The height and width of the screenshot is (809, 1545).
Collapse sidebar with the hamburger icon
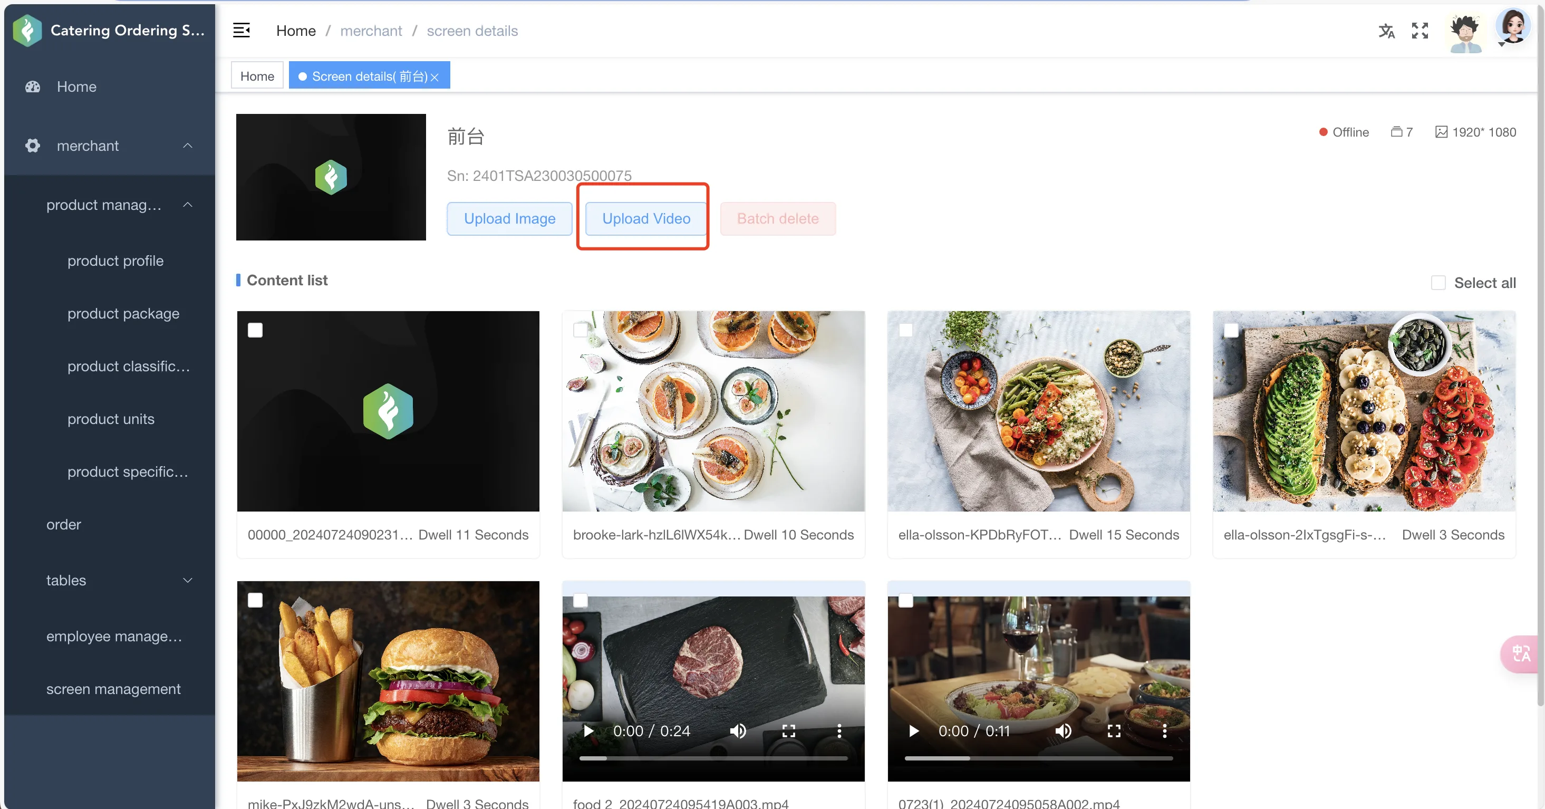click(x=241, y=30)
